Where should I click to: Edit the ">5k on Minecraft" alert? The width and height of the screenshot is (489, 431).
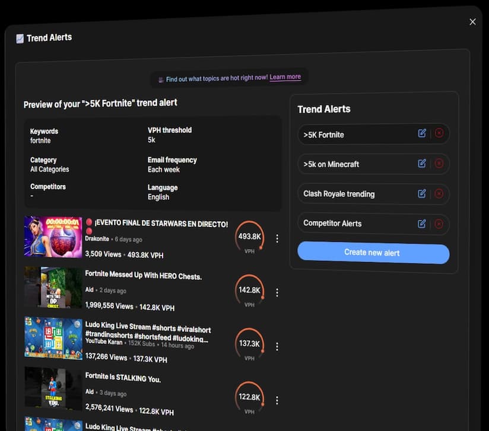pos(422,163)
